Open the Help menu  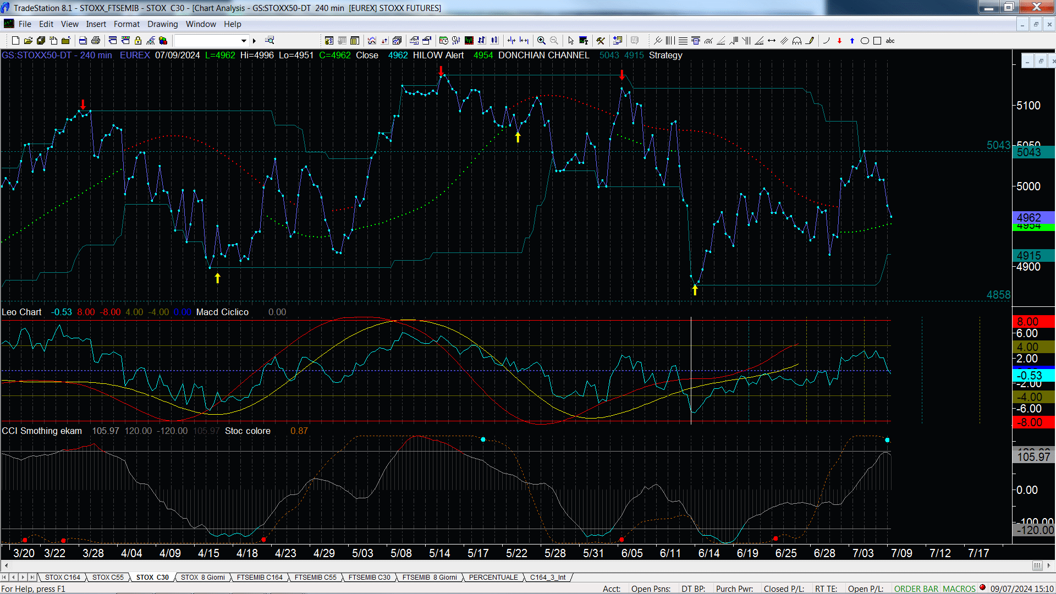coord(233,24)
